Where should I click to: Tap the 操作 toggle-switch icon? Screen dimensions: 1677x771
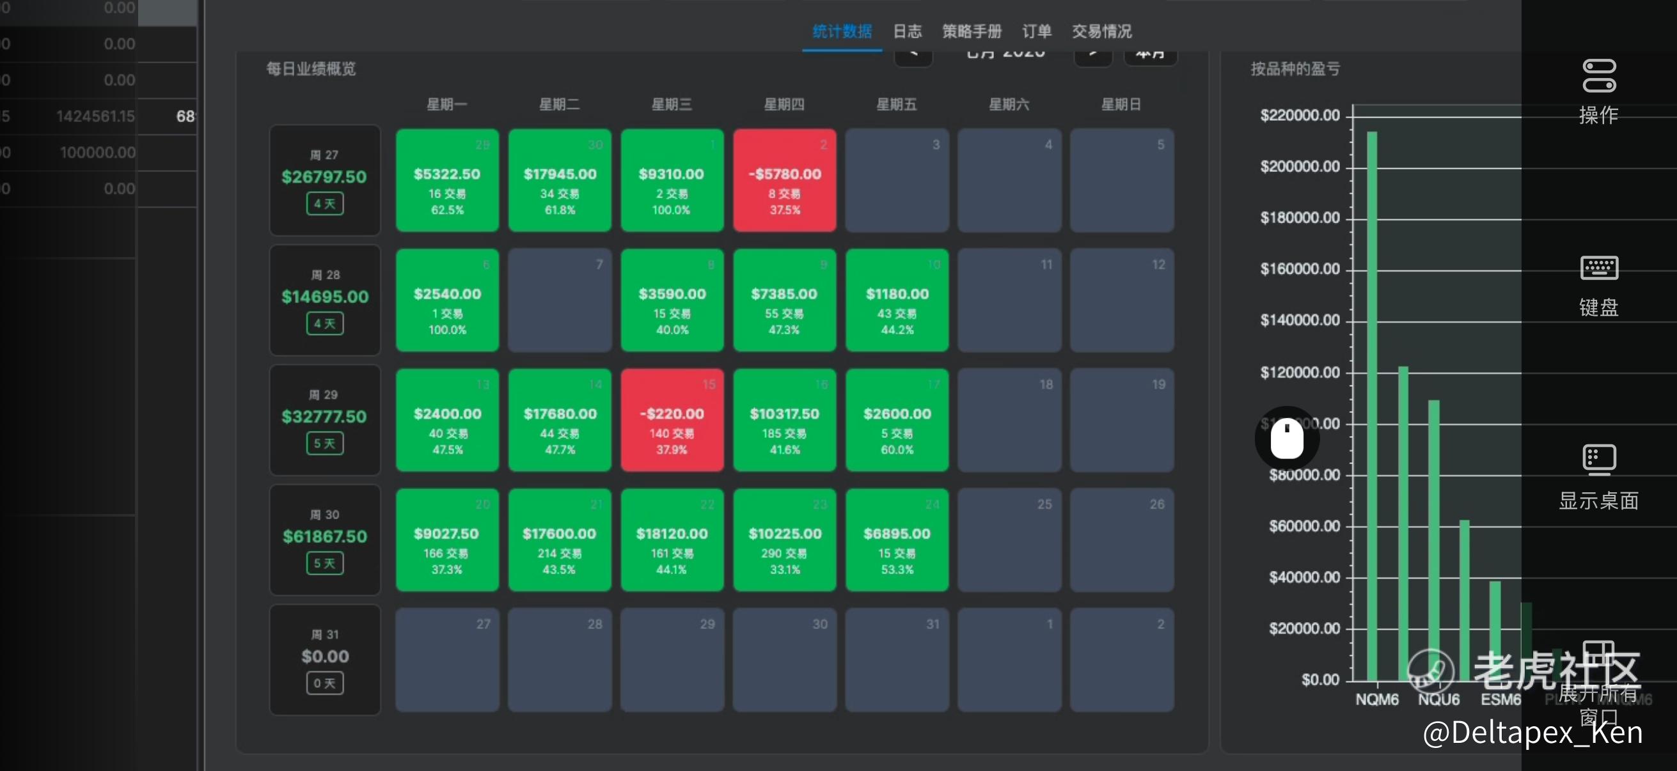[1598, 76]
